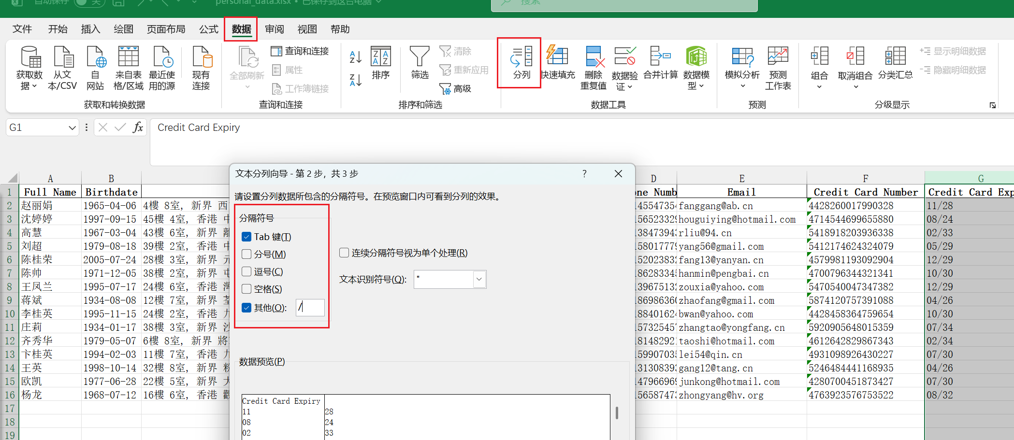
Task: Click the 排序 sort icon
Action: tap(380, 57)
